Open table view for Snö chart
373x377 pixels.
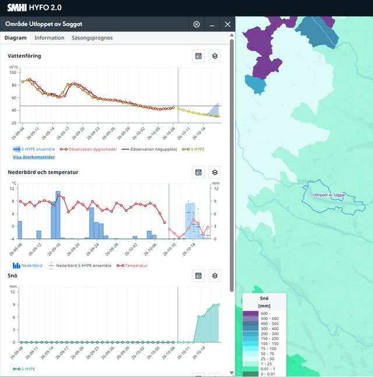pyautogui.click(x=198, y=276)
